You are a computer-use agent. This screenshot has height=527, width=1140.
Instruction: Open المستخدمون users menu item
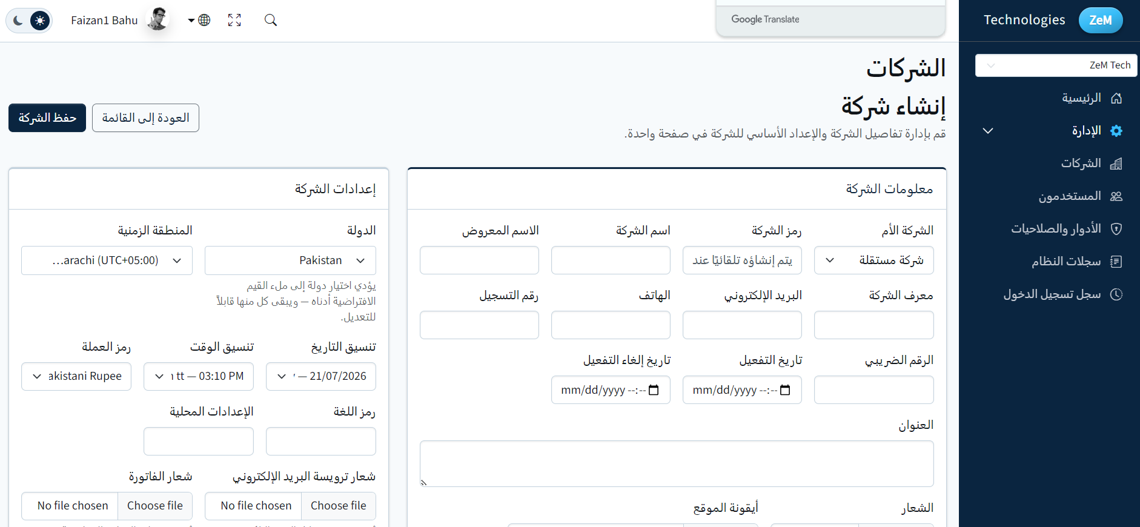point(1070,196)
